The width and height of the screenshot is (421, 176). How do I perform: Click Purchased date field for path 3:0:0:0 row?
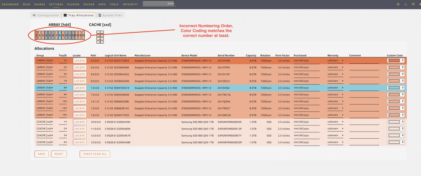306,61
